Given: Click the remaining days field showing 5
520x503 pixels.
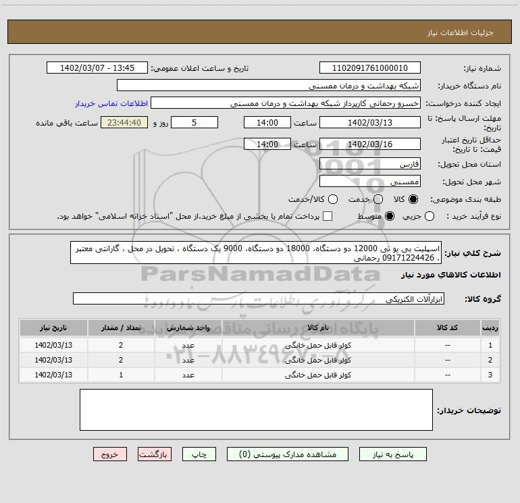Looking at the screenshot, I should click(x=194, y=123).
